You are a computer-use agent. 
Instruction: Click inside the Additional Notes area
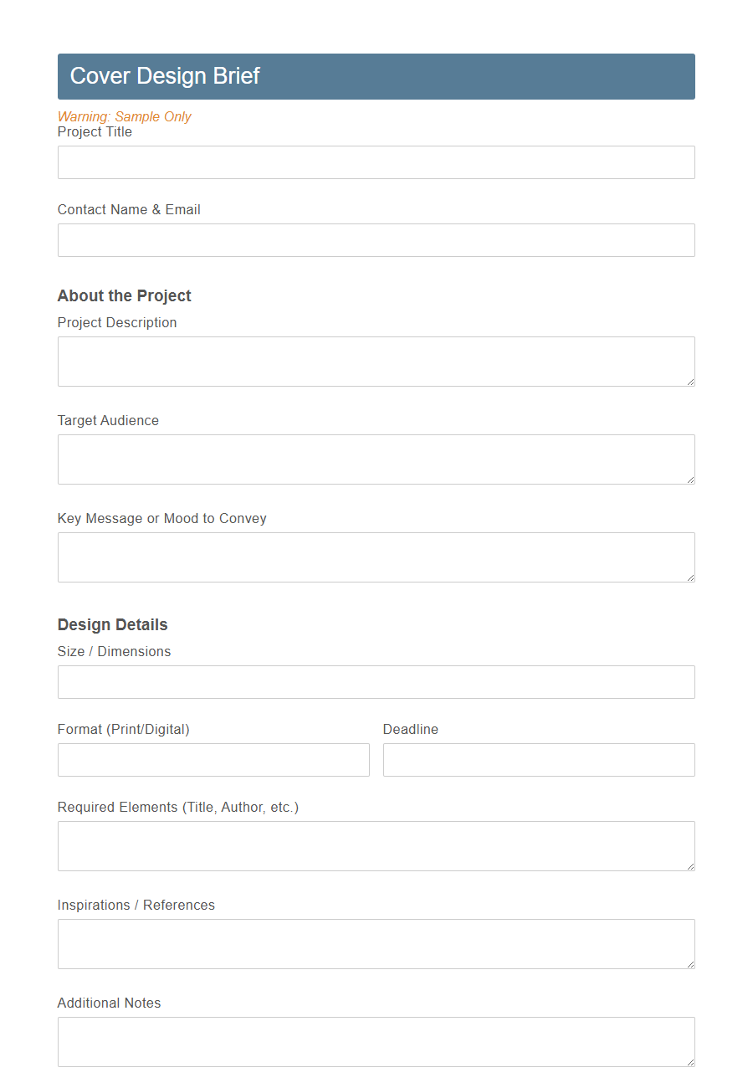click(x=376, y=1040)
